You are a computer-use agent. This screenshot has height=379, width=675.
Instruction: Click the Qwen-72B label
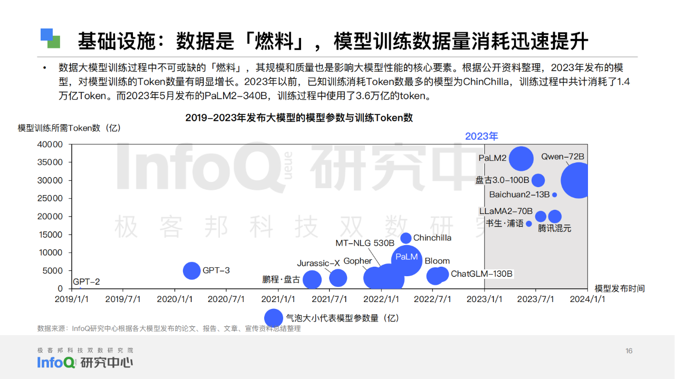coord(563,157)
